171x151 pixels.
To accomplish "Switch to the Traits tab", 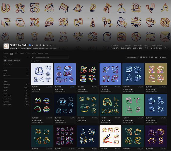I will [x=28, y=53].
